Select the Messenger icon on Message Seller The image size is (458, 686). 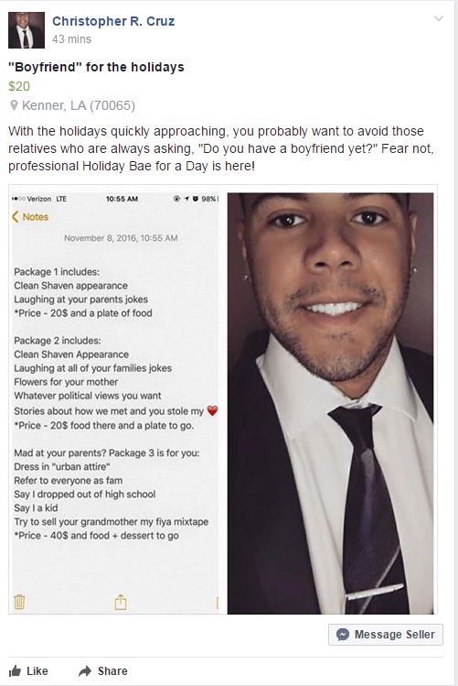click(343, 635)
